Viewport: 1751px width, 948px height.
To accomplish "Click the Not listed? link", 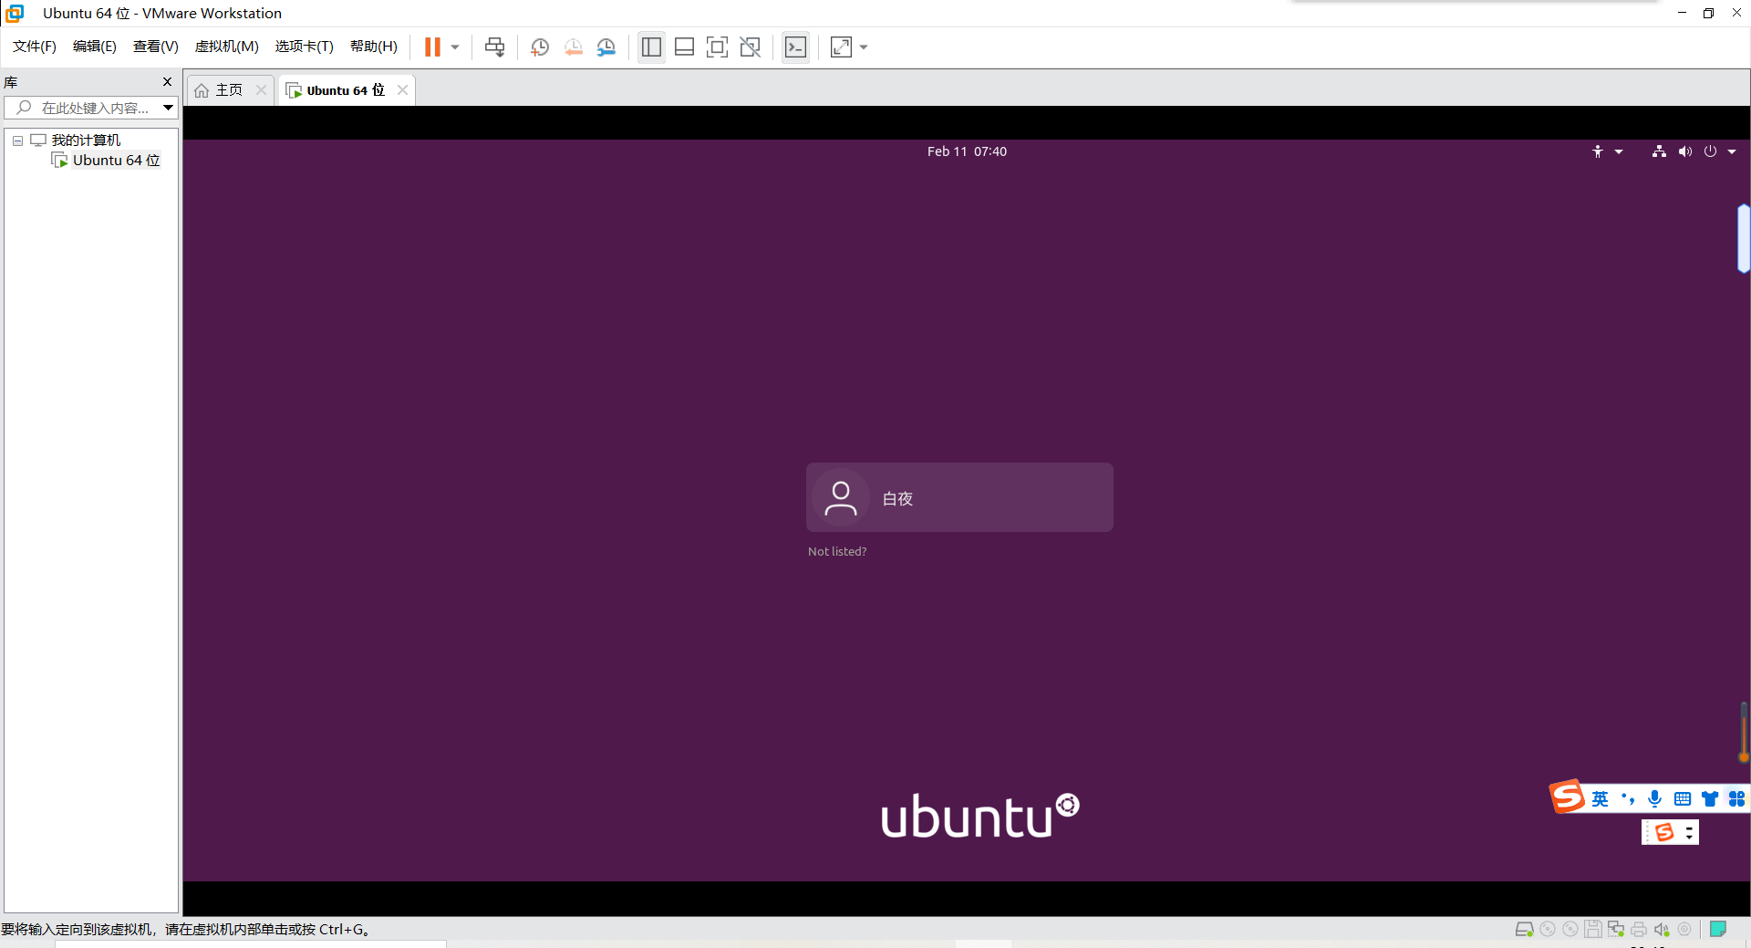I will (837, 551).
